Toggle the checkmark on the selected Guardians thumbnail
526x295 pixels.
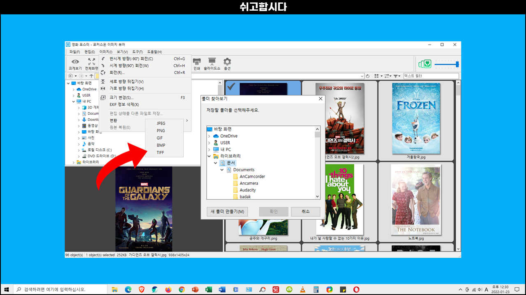[x=231, y=86]
